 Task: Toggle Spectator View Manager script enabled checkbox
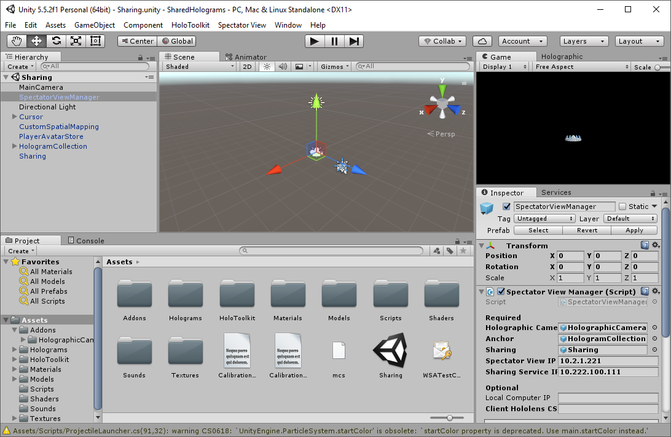501,291
